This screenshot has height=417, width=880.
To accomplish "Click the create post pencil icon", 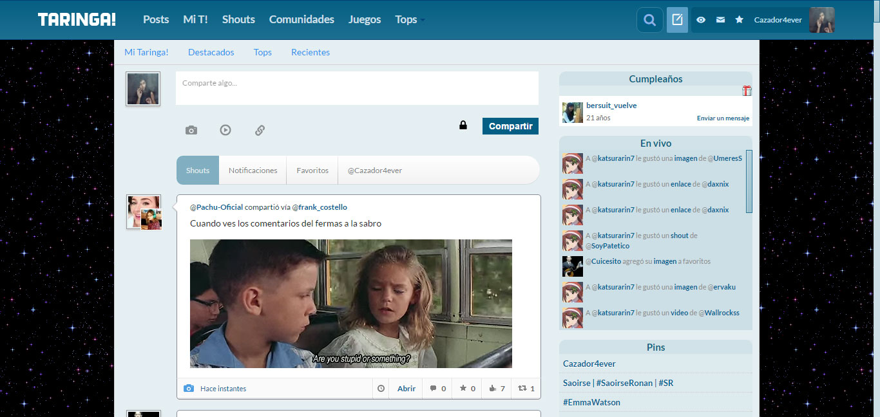I will point(677,20).
